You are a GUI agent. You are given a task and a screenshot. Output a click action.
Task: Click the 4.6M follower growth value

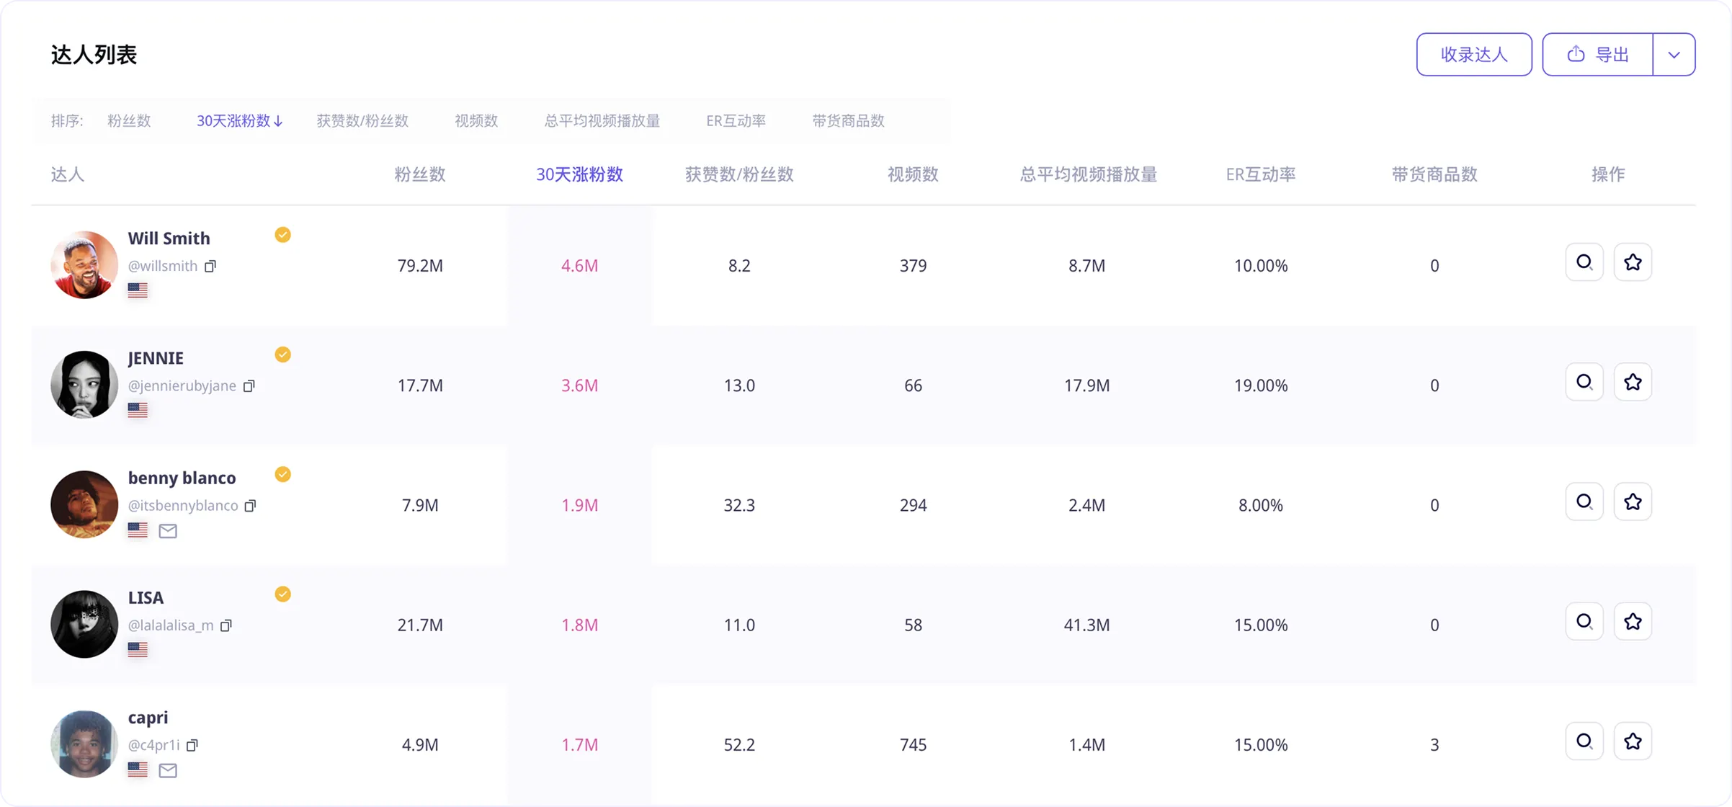(x=579, y=266)
